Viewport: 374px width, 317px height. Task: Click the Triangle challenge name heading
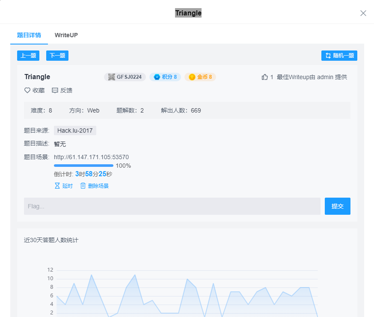tap(37, 77)
